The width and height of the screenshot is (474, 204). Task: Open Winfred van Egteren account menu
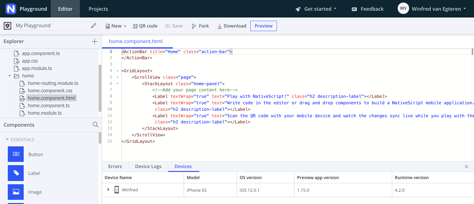tap(432, 9)
